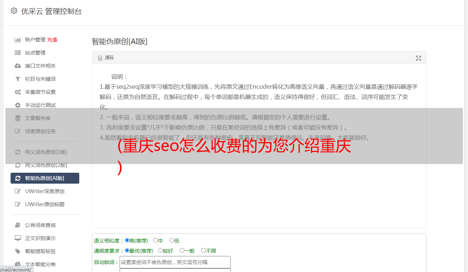
Task: Click the red 充值 link
Action: click(52, 40)
